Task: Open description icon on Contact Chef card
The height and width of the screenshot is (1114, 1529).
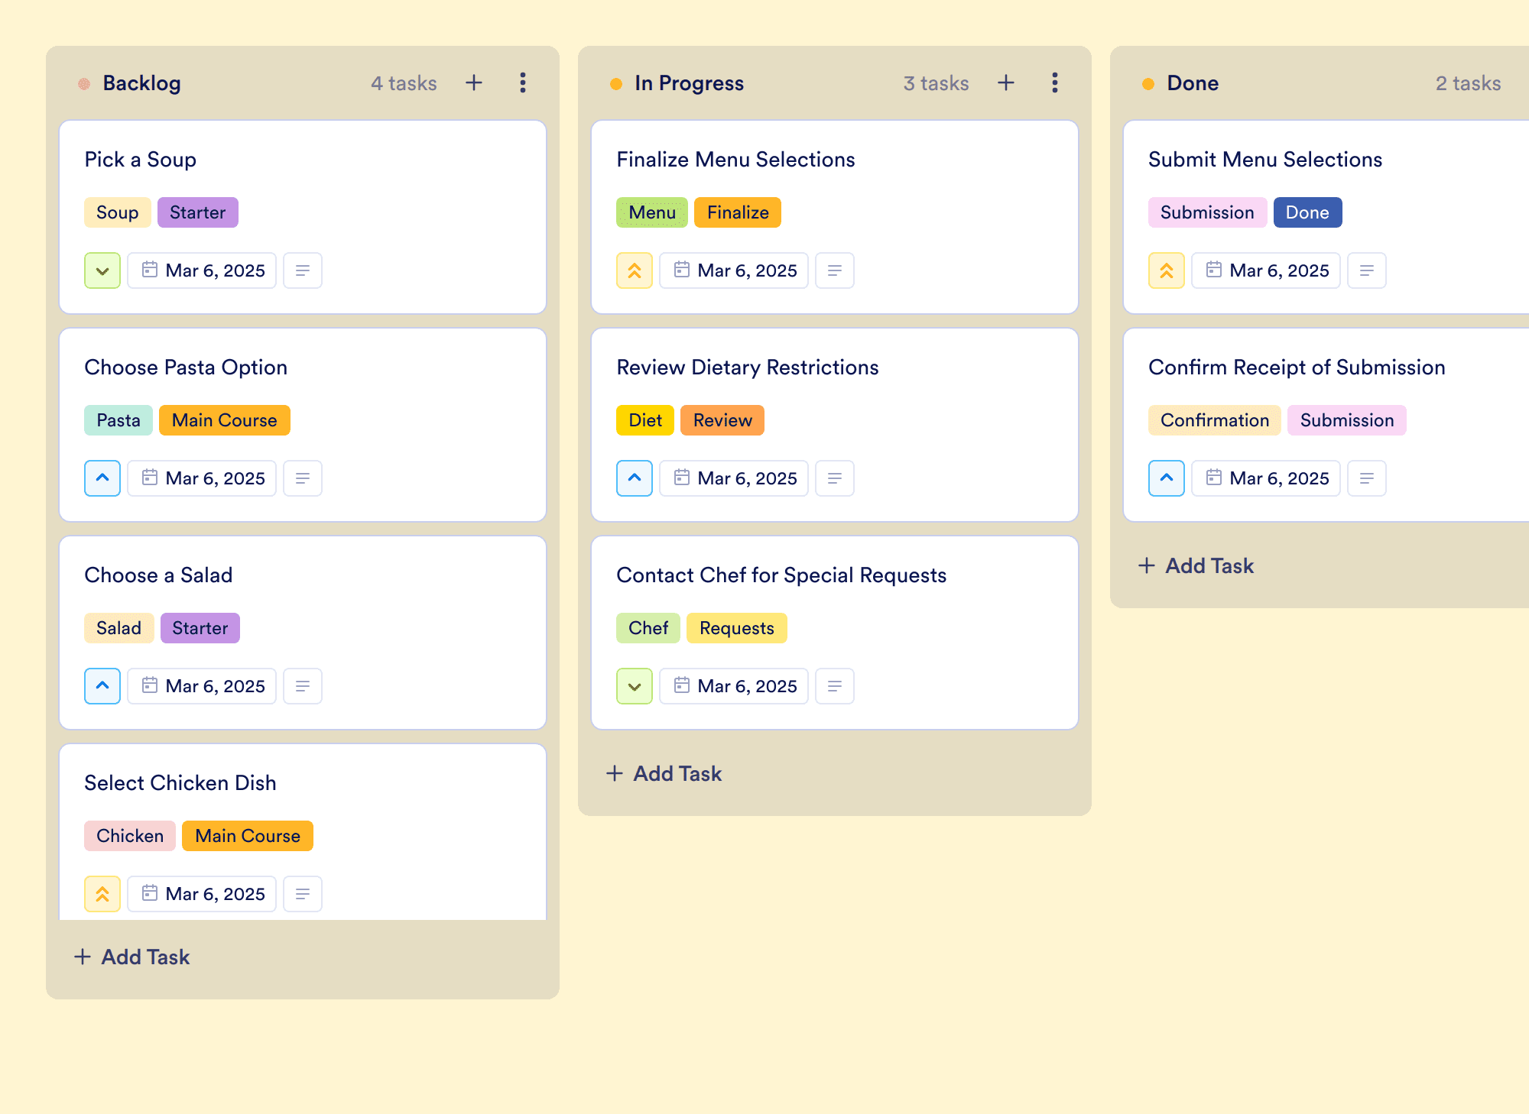Action: pyautogui.click(x=835, y=686)
